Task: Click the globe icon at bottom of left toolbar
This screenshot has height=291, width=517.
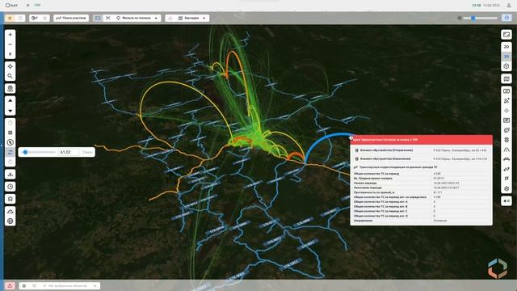Action: 11,221
